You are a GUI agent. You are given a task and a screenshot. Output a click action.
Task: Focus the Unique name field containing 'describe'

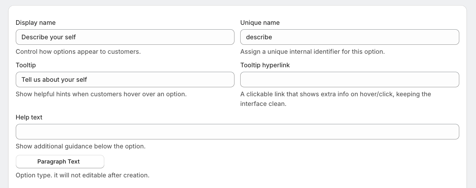349,37
